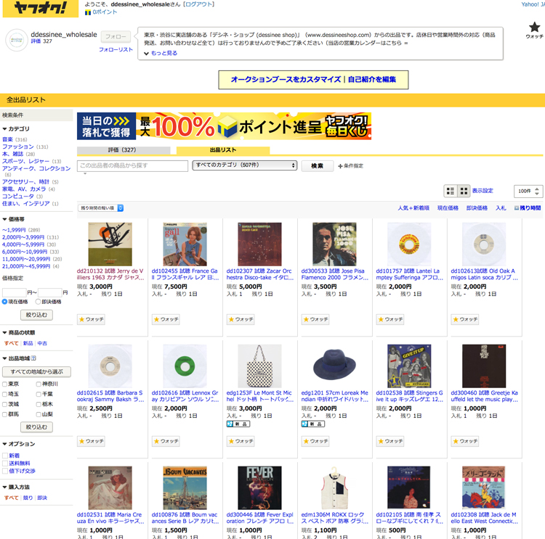545x539 pixels.
Task: Check the 神奈川 region checkbox
Action: pyautogui.click(x=39, y=384)
